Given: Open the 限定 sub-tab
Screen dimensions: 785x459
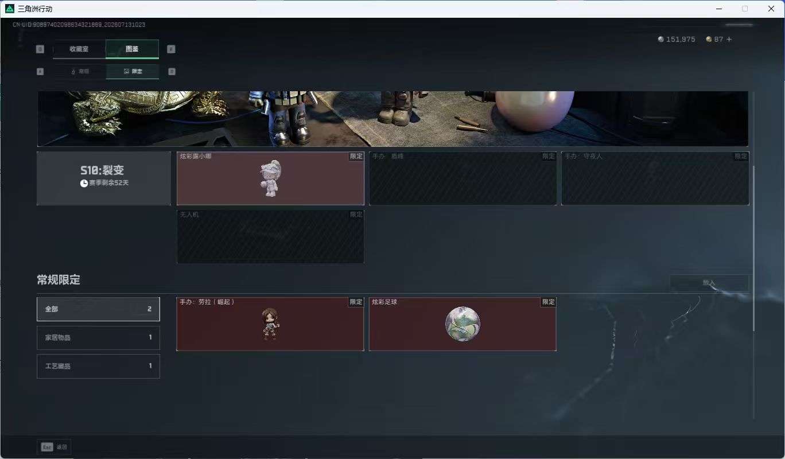Looking at the screenshot, I should point(133,72).
